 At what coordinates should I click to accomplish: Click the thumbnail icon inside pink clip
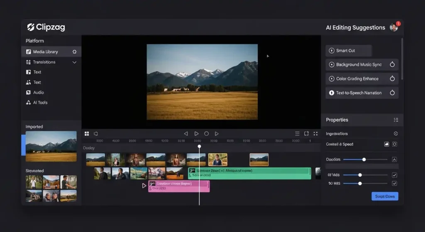[152, 183]
